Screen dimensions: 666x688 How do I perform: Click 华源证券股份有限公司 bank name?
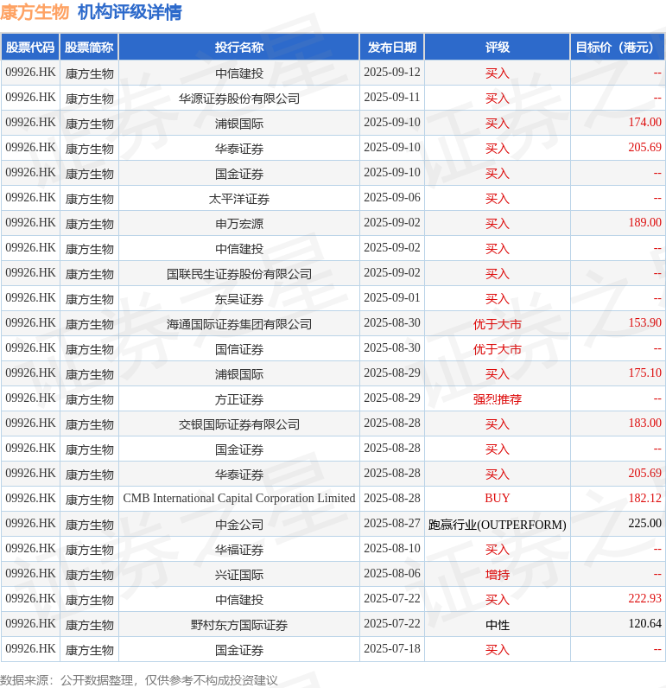point(239,99)
